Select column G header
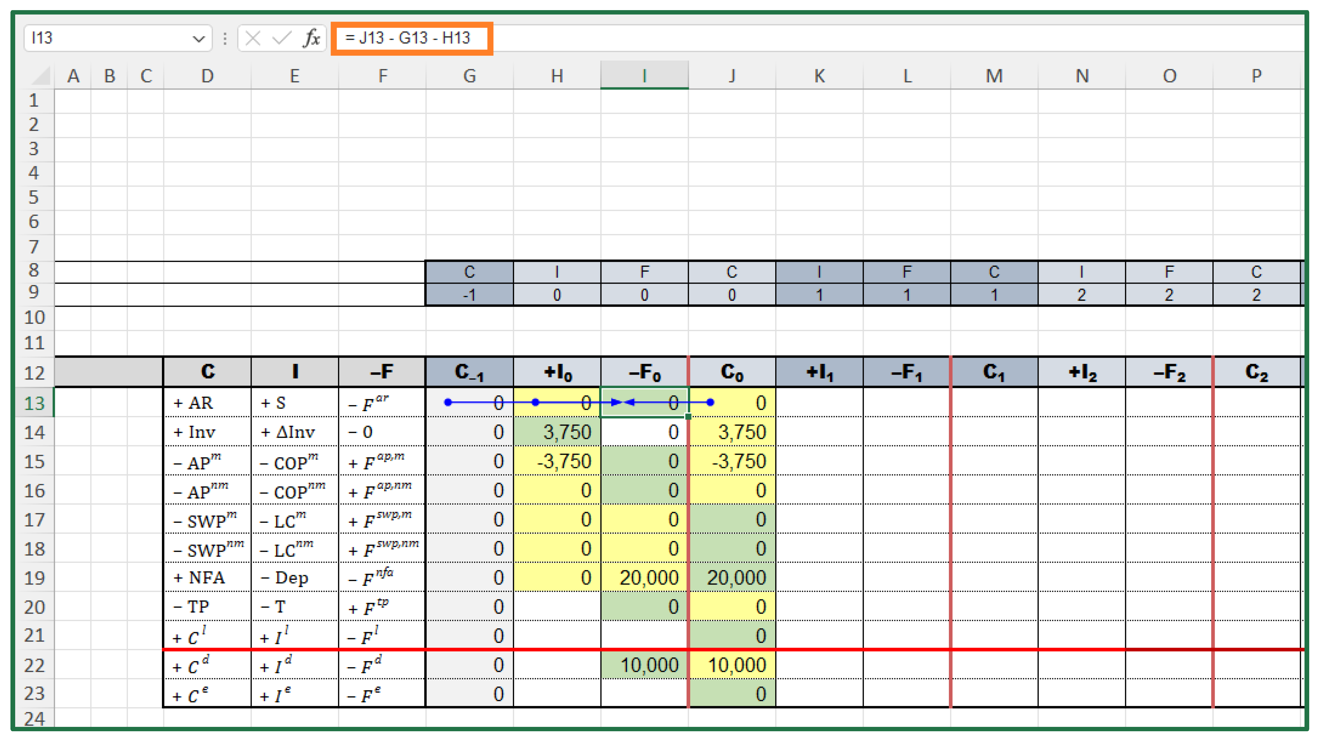The height and width of the screenshot is (739, 1319). coord(469,76)
